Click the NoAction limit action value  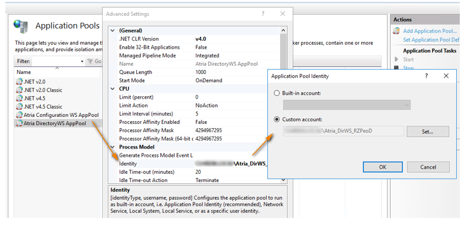click(207, 105)
